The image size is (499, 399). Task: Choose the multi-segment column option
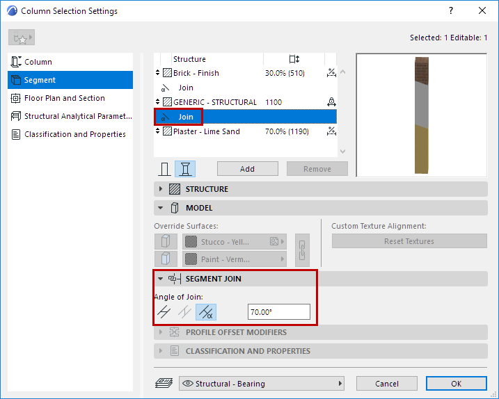pyautogui.click(x=185, y=169)
